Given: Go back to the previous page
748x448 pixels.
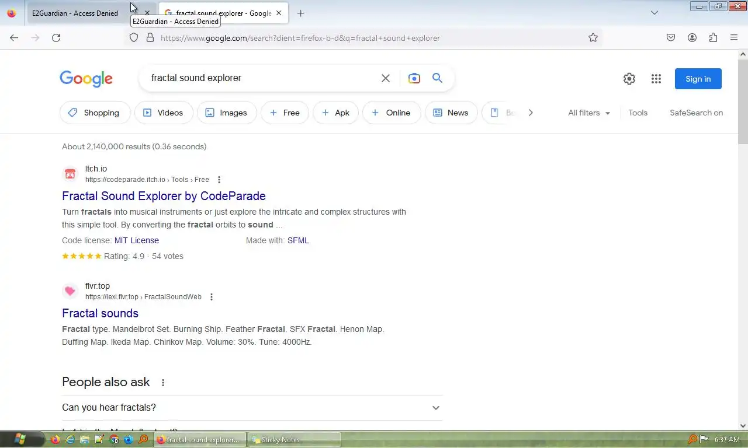Looking at the screenshot, I should click(14, 38).
